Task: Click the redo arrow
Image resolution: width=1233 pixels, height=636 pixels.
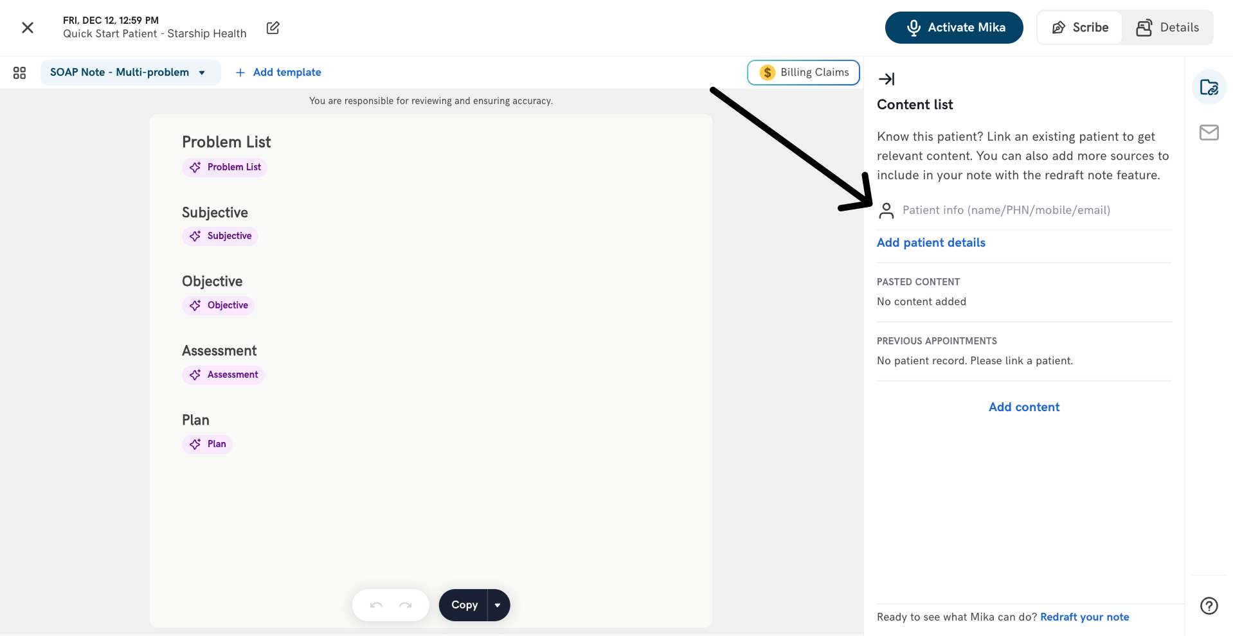Action: point(405,605)
